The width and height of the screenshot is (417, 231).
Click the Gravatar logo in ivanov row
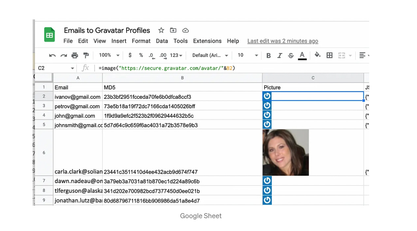(267, 96)
